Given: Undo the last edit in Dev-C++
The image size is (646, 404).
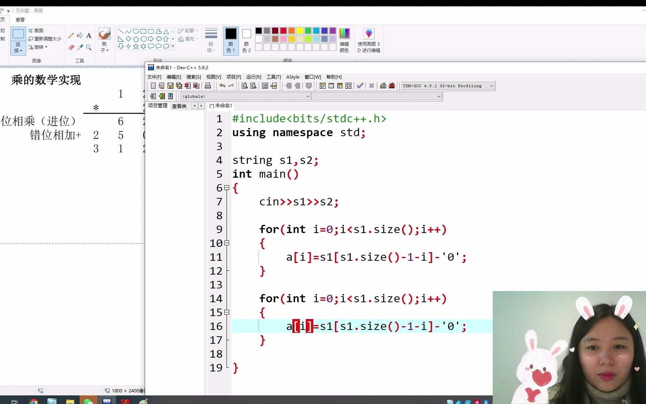Looking at the screenshot, I should click(222, 86).
